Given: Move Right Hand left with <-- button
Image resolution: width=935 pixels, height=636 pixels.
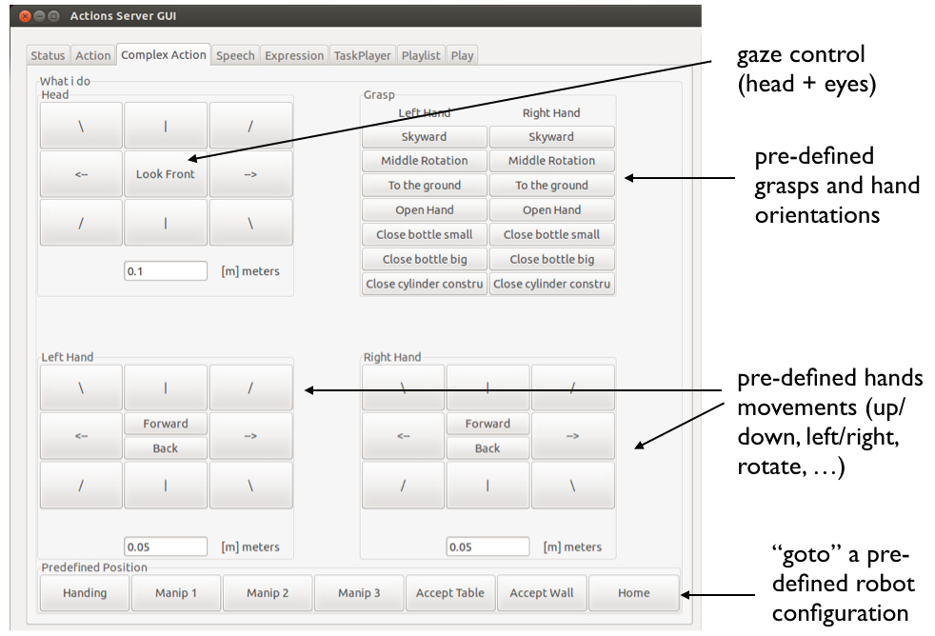Looking at the screenshot, I should (x=403, y=436).
